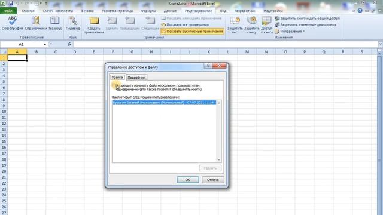Image resolution: width=383 pixels, height=215 pixels.
Task: Switch to Разметка страницы tab
Action: (x=117, y=11)
